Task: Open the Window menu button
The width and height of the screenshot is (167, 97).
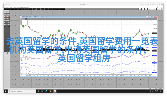Action: click(154, 9)
